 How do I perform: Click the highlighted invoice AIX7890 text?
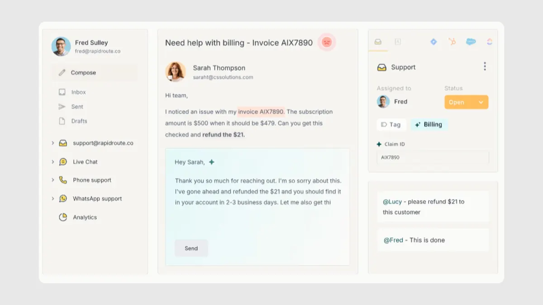pyautogui.click(x=261, y=112)
